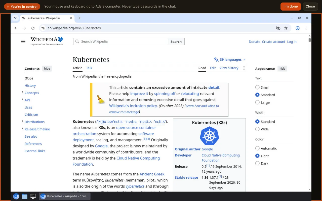Viewport: 322px width, 201px height.
Task: Open the Wikipedia main menu hamburger icon
Action: click(x=23, y=41)
